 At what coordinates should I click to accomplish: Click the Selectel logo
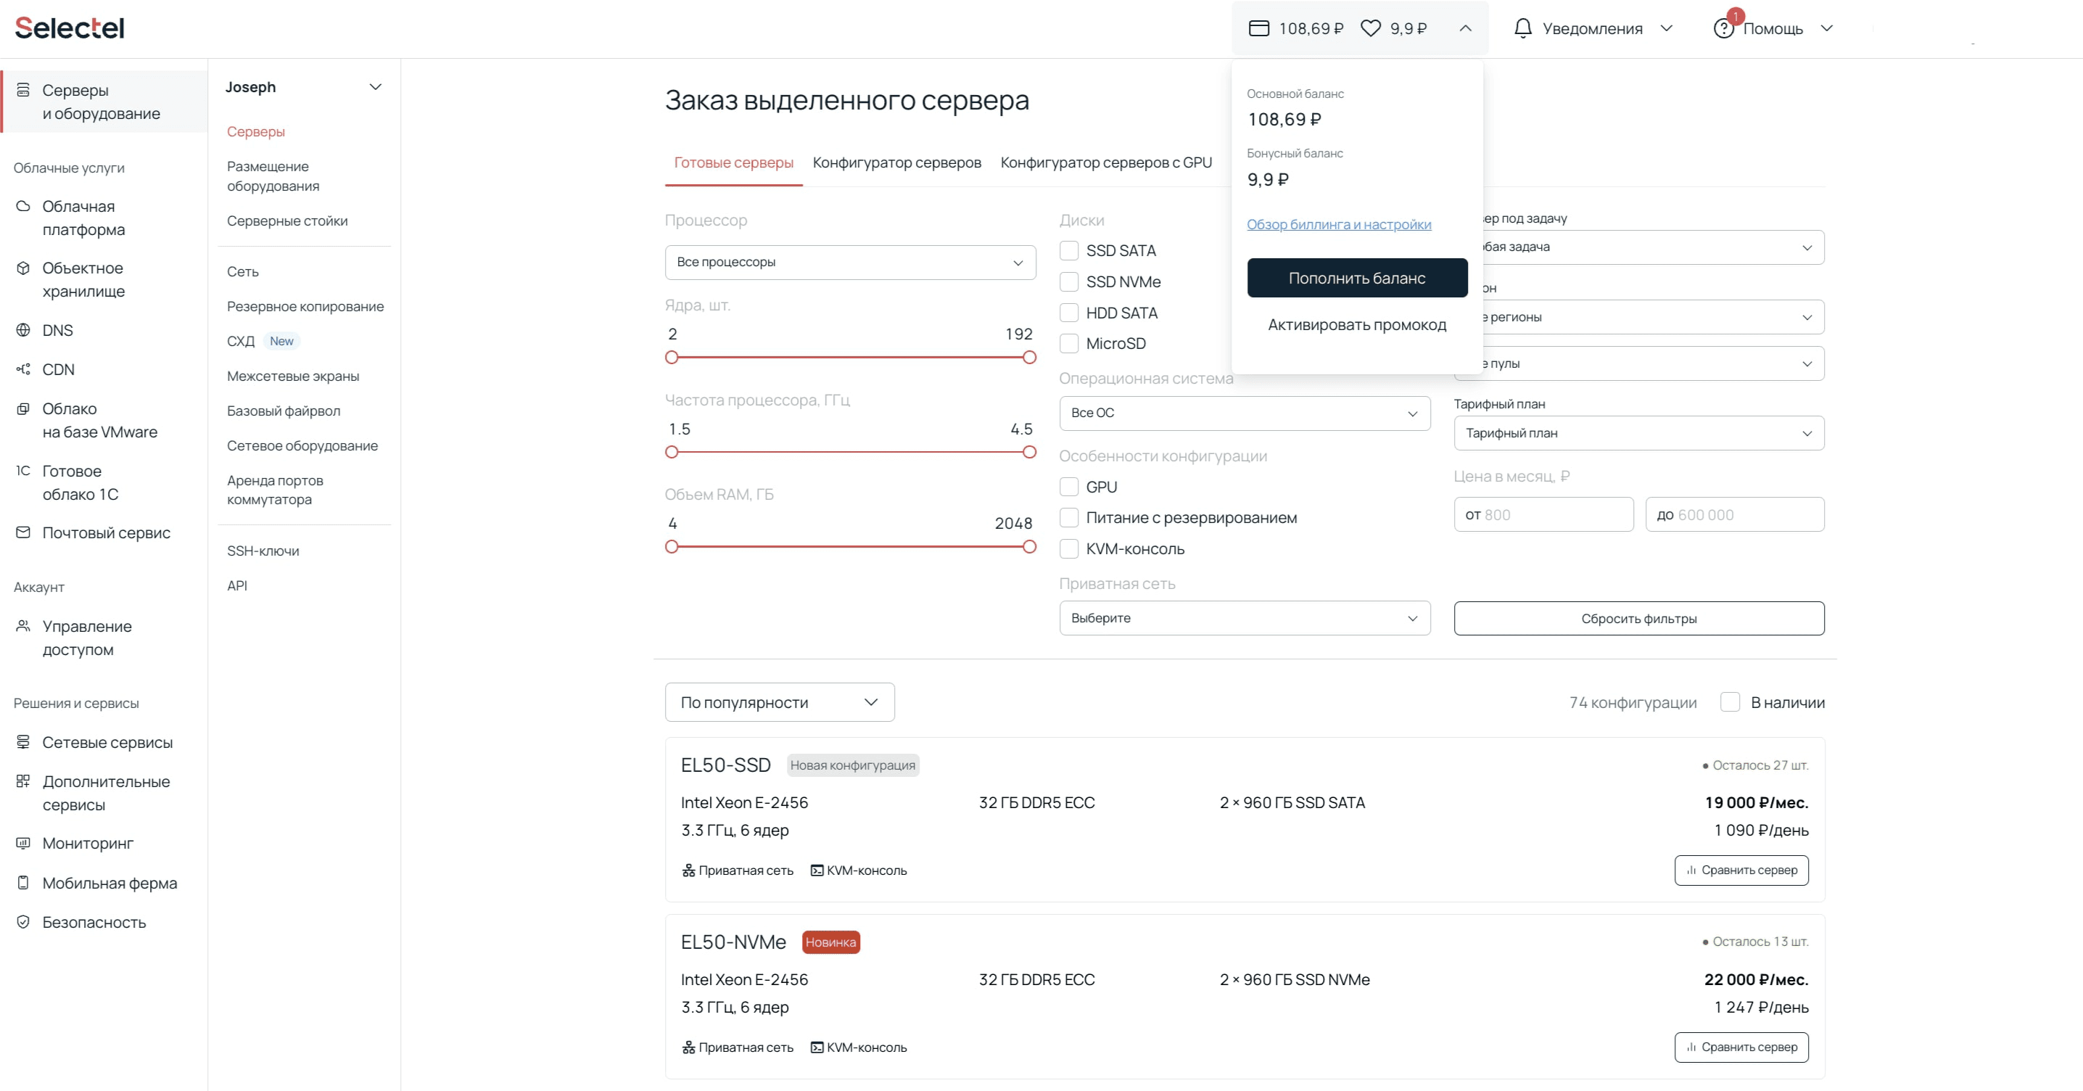click(70, 28)
